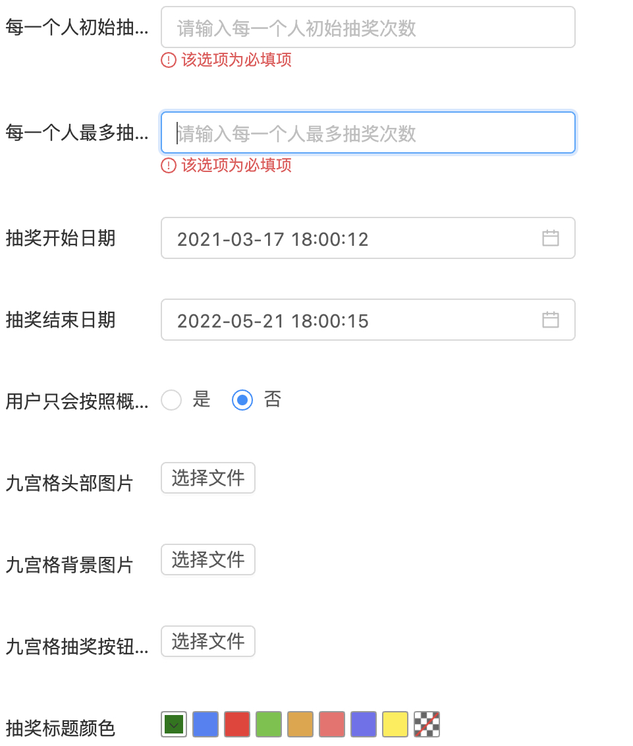Select the yellow title color swatch
This screenshot has width=633, height=746.
point(395,724)
